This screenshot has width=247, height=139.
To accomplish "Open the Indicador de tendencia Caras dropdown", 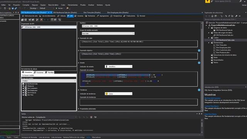I will tap(118, 93).
